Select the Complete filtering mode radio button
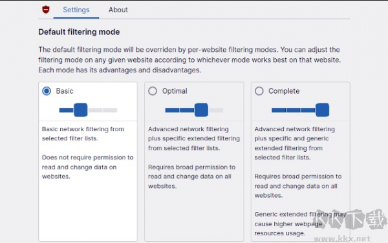Image resolution: width=388 pixels, height=243 pixels. 259,91
